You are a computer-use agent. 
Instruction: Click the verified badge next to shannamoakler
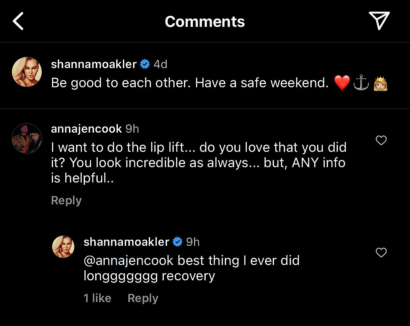point(146,64)
